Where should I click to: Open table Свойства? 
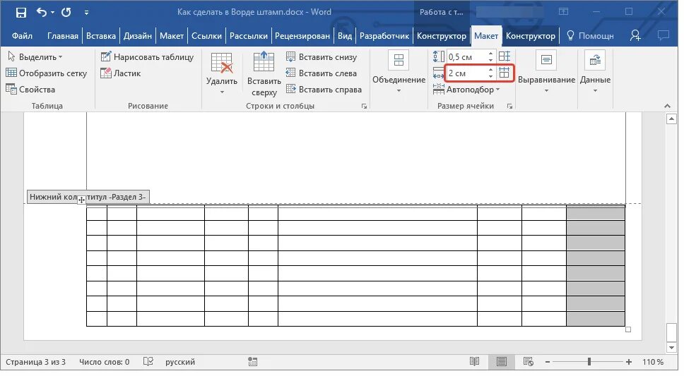point(30,90)
